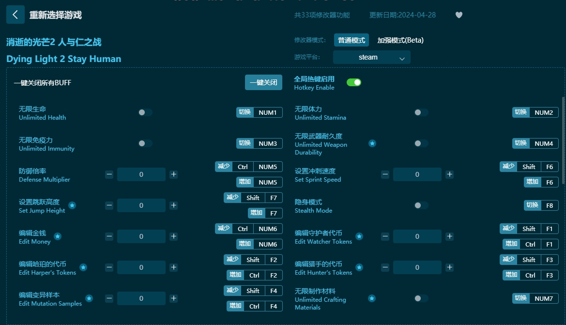Image resolution: width=566 pixels, height=325 pixels.
Task: Switch to 普通模式 normal mode tab
Action: click(x=352, y=40)
